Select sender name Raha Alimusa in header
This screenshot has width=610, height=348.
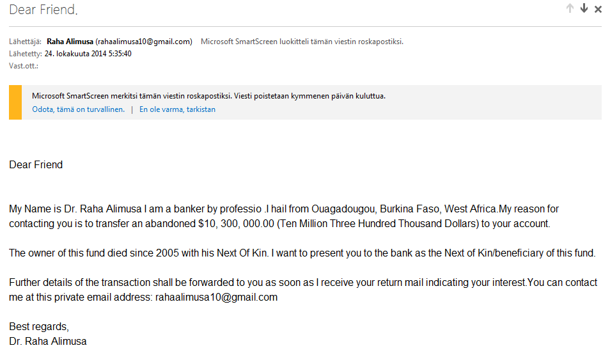pyautogui.click(x=70, y=42)
